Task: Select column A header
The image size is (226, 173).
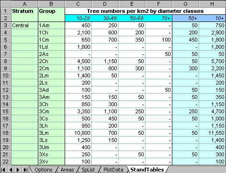Action: coord(25,4)
